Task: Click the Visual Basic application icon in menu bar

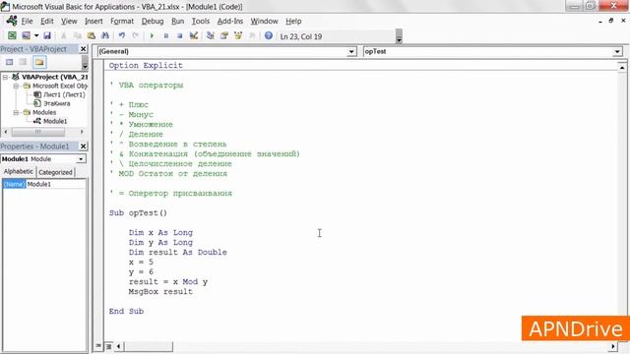Action: tap(12, 21)
